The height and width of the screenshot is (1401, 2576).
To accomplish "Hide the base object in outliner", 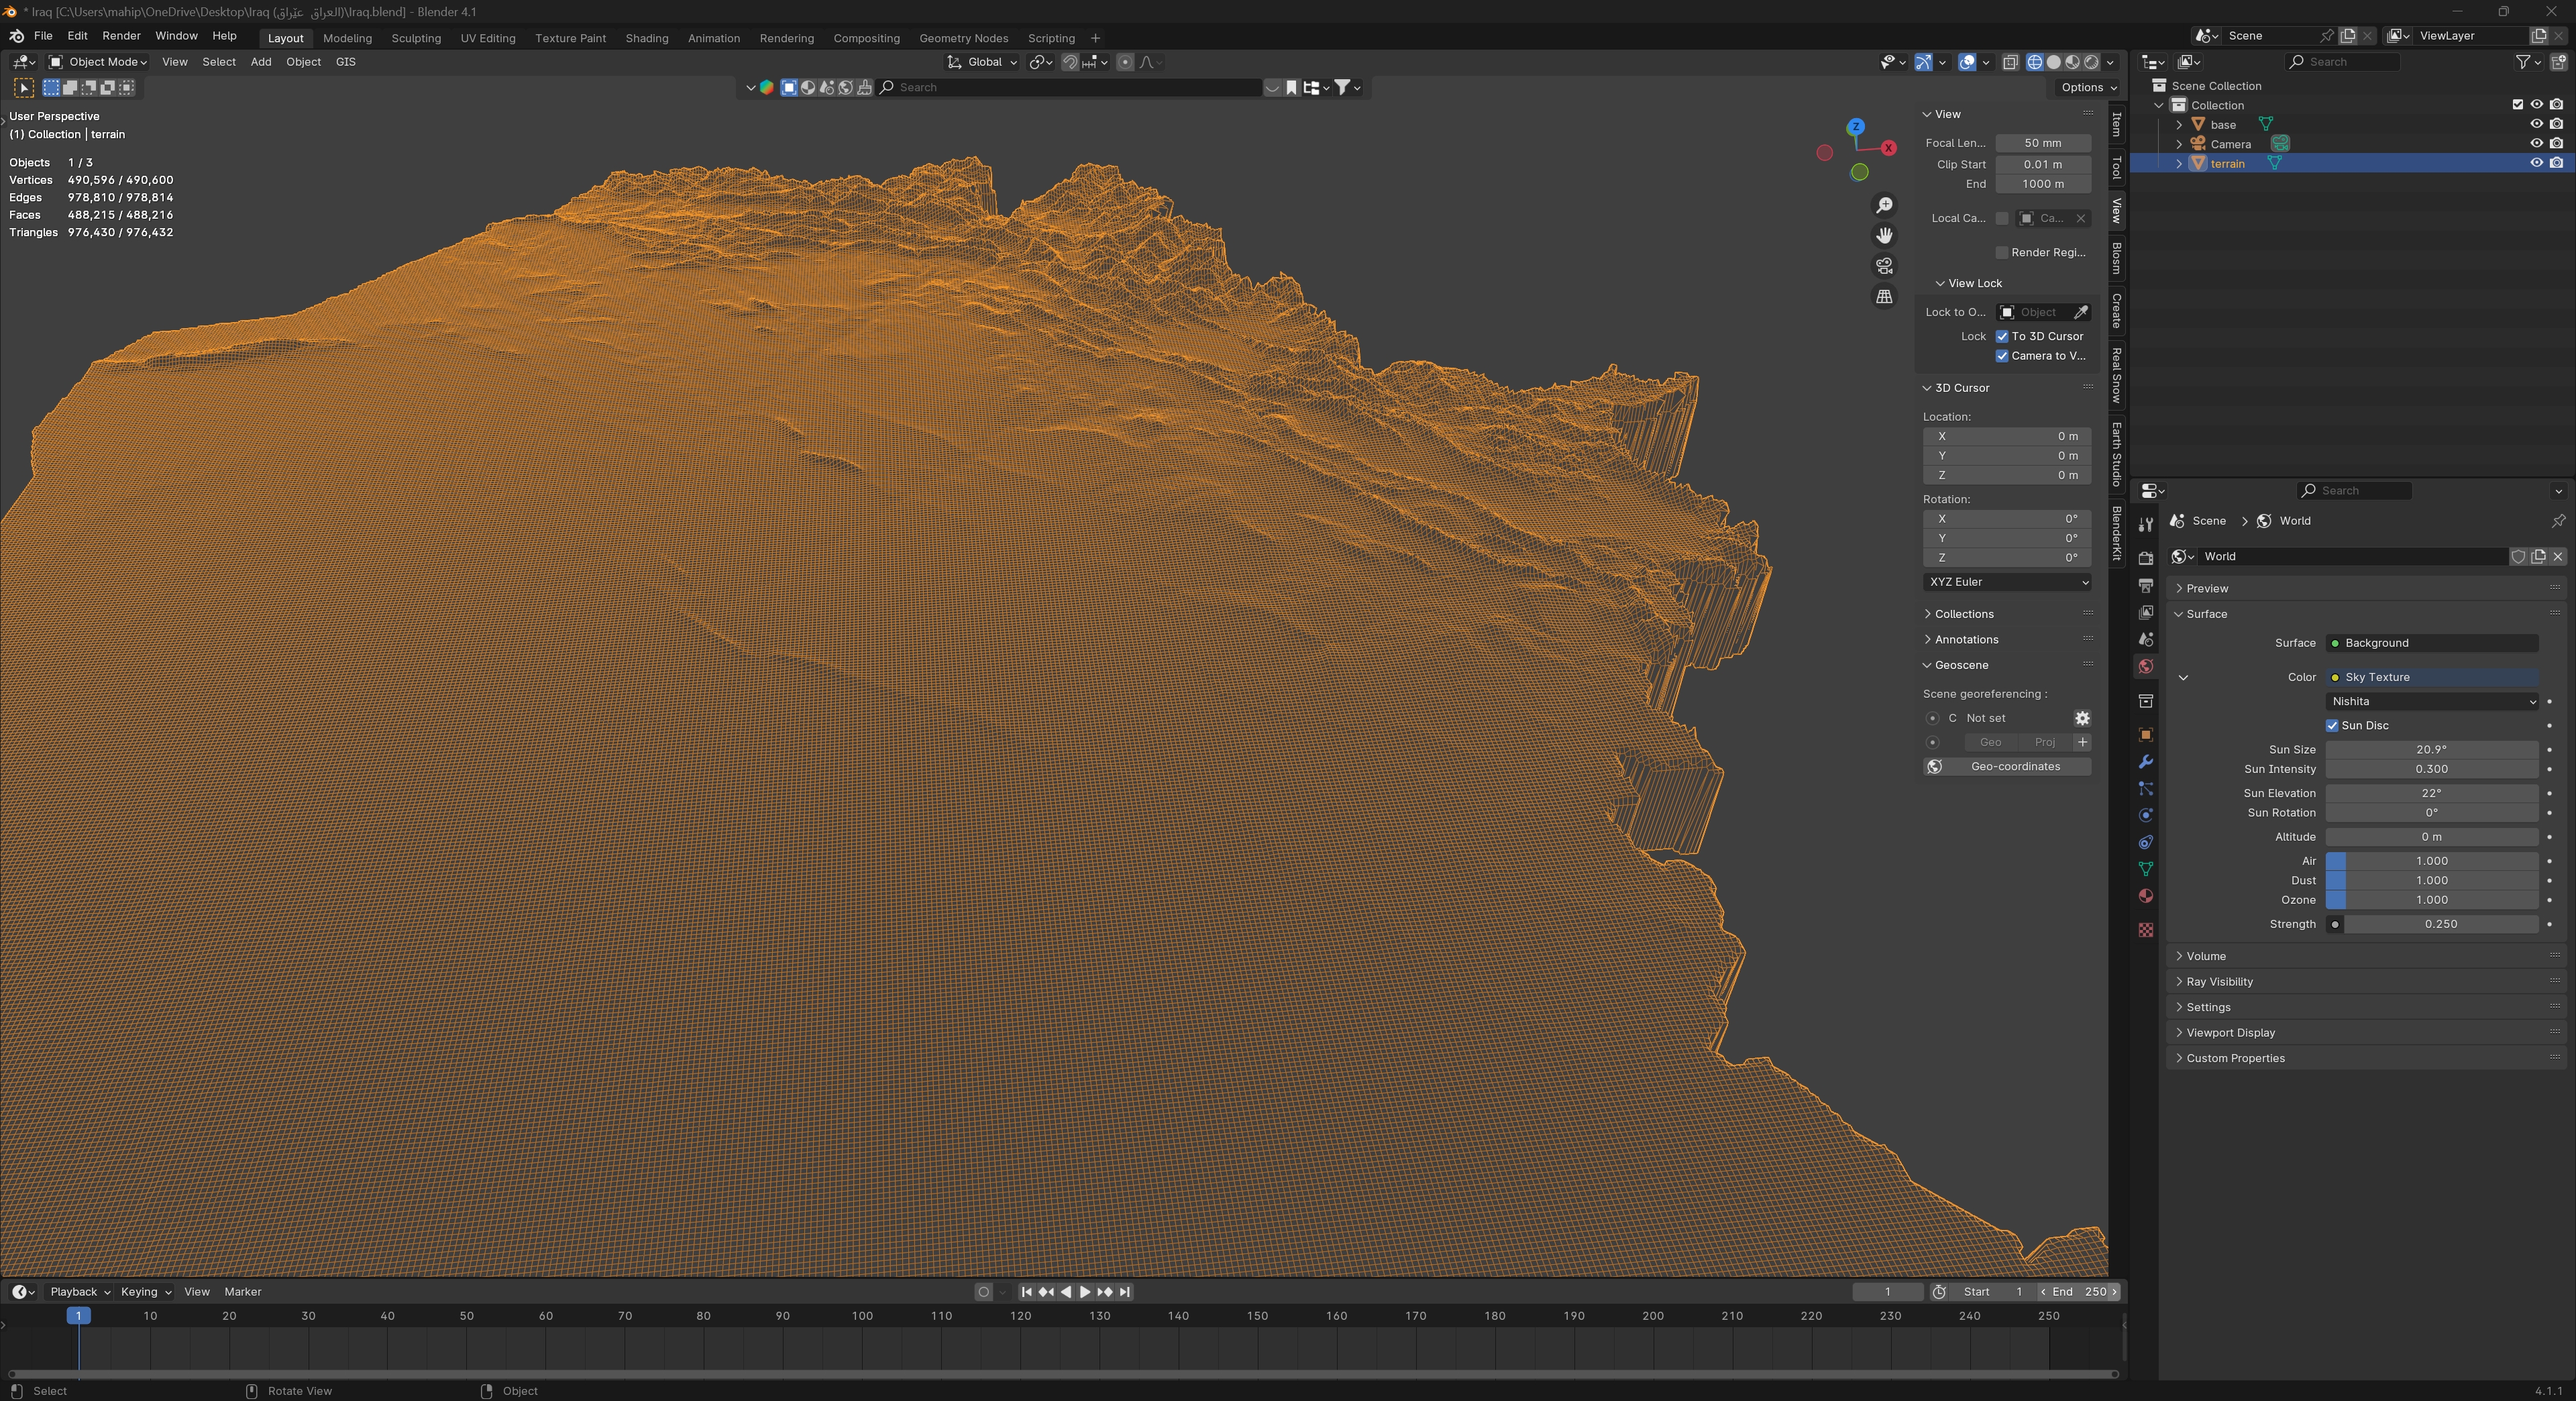I will click(2536, 124).
